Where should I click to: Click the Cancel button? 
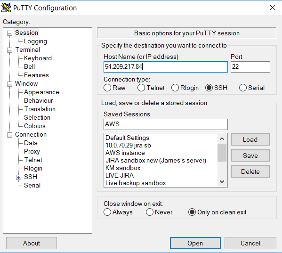pos(250,243)
